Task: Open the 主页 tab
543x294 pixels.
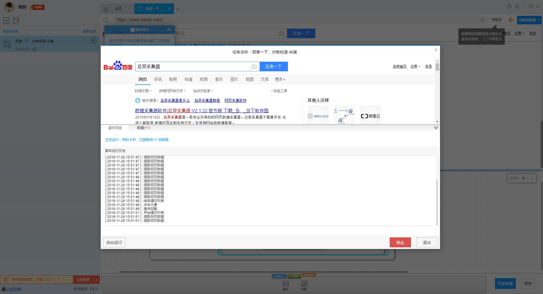Action: [x=118, y=9]
